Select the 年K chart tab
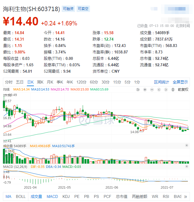The height and width of the screenshot is (202, 194). pos(70,82)
